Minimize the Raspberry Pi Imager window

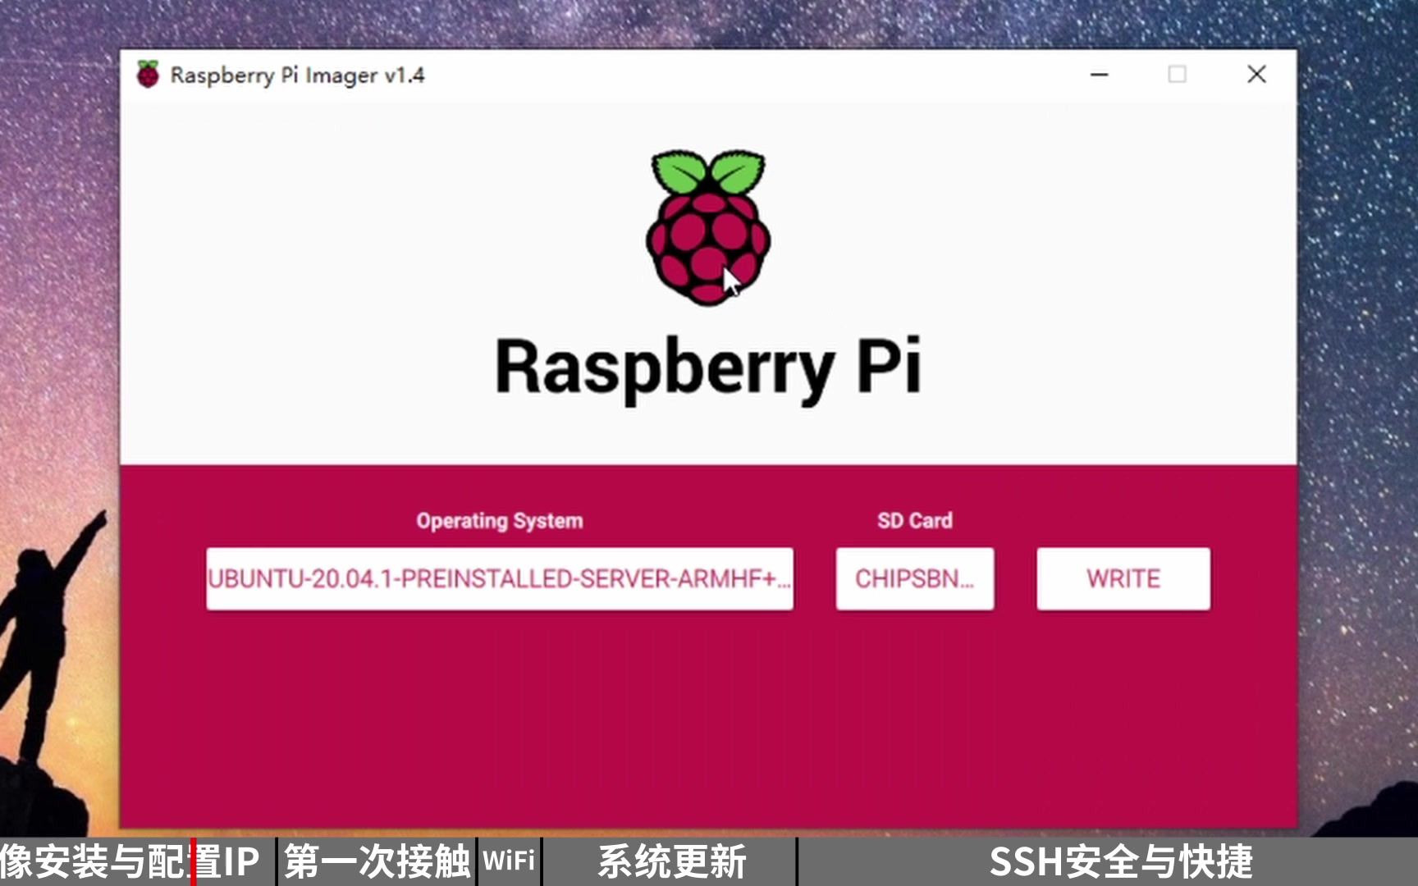tap(1100, 75)
